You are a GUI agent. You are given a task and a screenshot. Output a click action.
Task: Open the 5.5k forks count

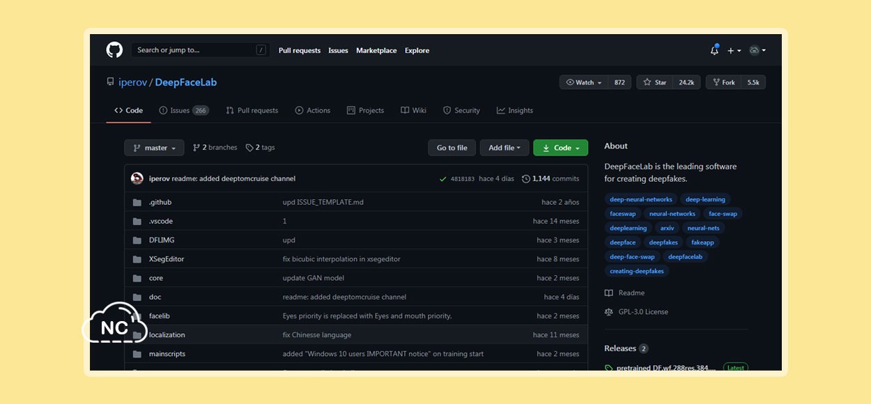tap(753, 82)
